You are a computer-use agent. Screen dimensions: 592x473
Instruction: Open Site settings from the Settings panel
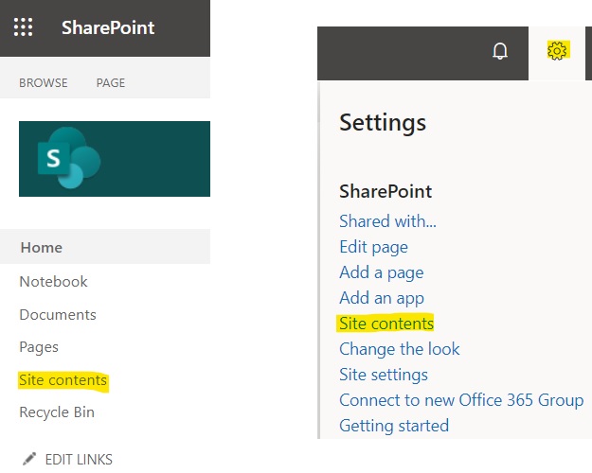(384, 375)
